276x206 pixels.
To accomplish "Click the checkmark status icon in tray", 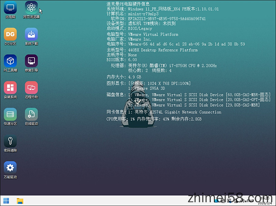I will coord(236,201).
